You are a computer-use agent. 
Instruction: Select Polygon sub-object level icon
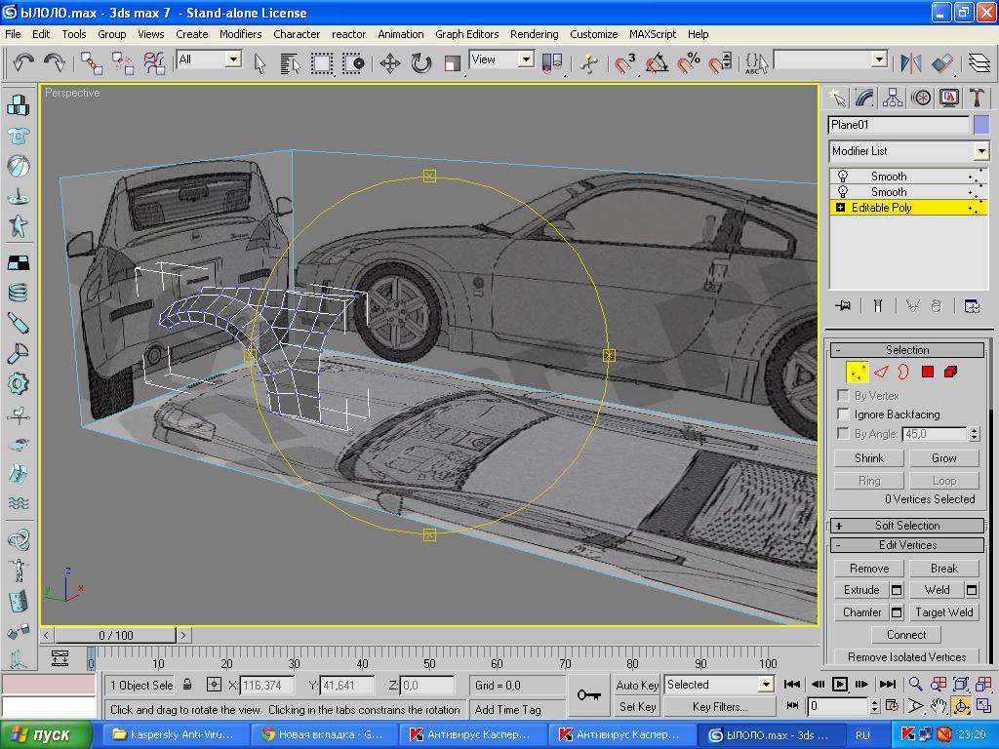coord(928,372)
